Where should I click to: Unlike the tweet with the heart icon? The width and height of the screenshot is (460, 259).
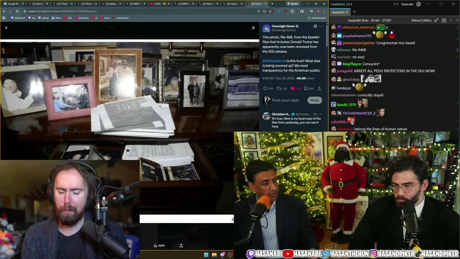click(x=293, y=88)
